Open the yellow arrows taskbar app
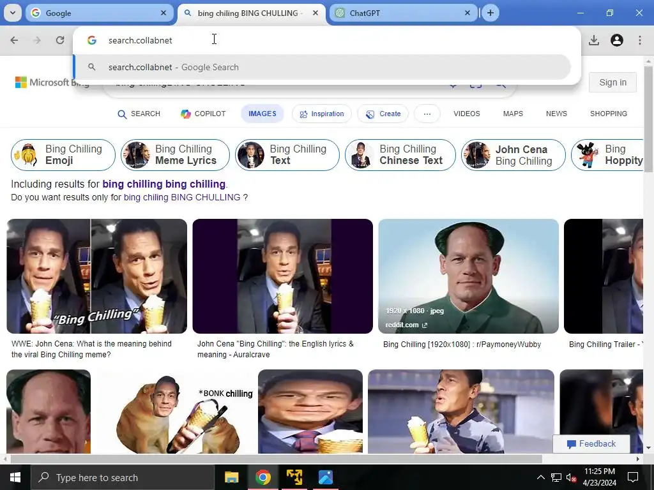 (294, 477)
